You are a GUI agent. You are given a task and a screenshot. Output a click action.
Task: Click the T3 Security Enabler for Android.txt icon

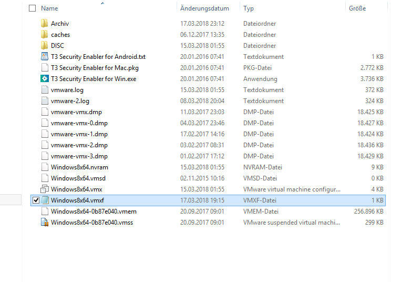point(44,57)
